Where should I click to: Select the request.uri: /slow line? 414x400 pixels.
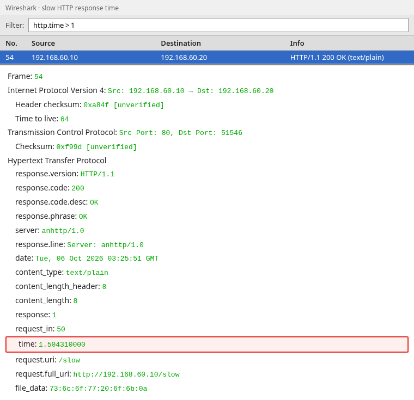[47, 360]
